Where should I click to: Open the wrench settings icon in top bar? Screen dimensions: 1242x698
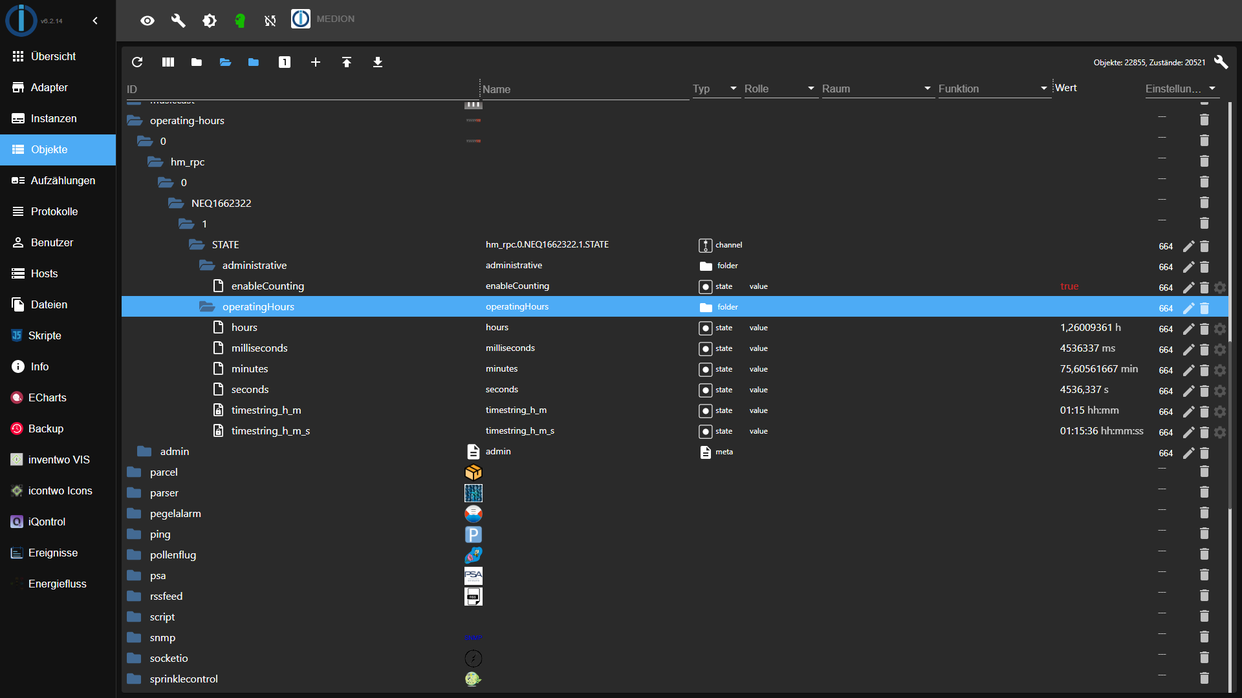[x=178, y=21]
